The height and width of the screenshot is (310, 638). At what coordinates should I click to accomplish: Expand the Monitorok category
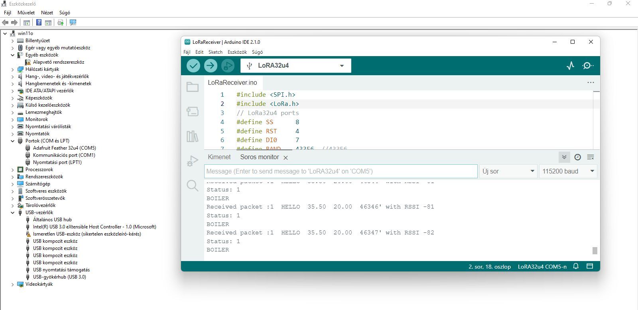tap(12, 119)
